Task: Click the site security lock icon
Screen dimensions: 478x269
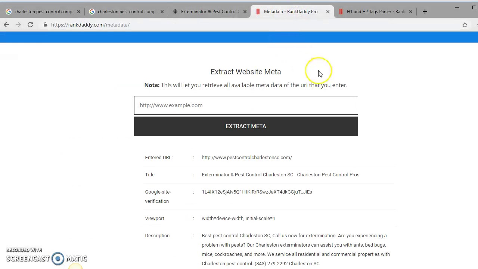Action: (45, 25)
